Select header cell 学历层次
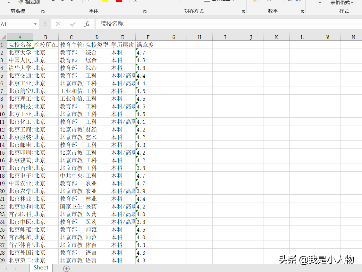362x272 pixels. coord(122,45)
